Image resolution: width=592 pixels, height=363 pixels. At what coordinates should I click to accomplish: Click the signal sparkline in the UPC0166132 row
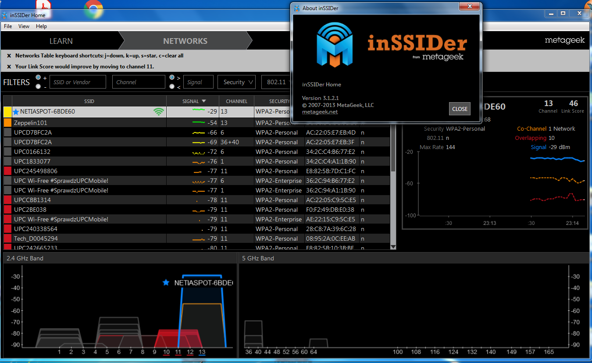199,152
